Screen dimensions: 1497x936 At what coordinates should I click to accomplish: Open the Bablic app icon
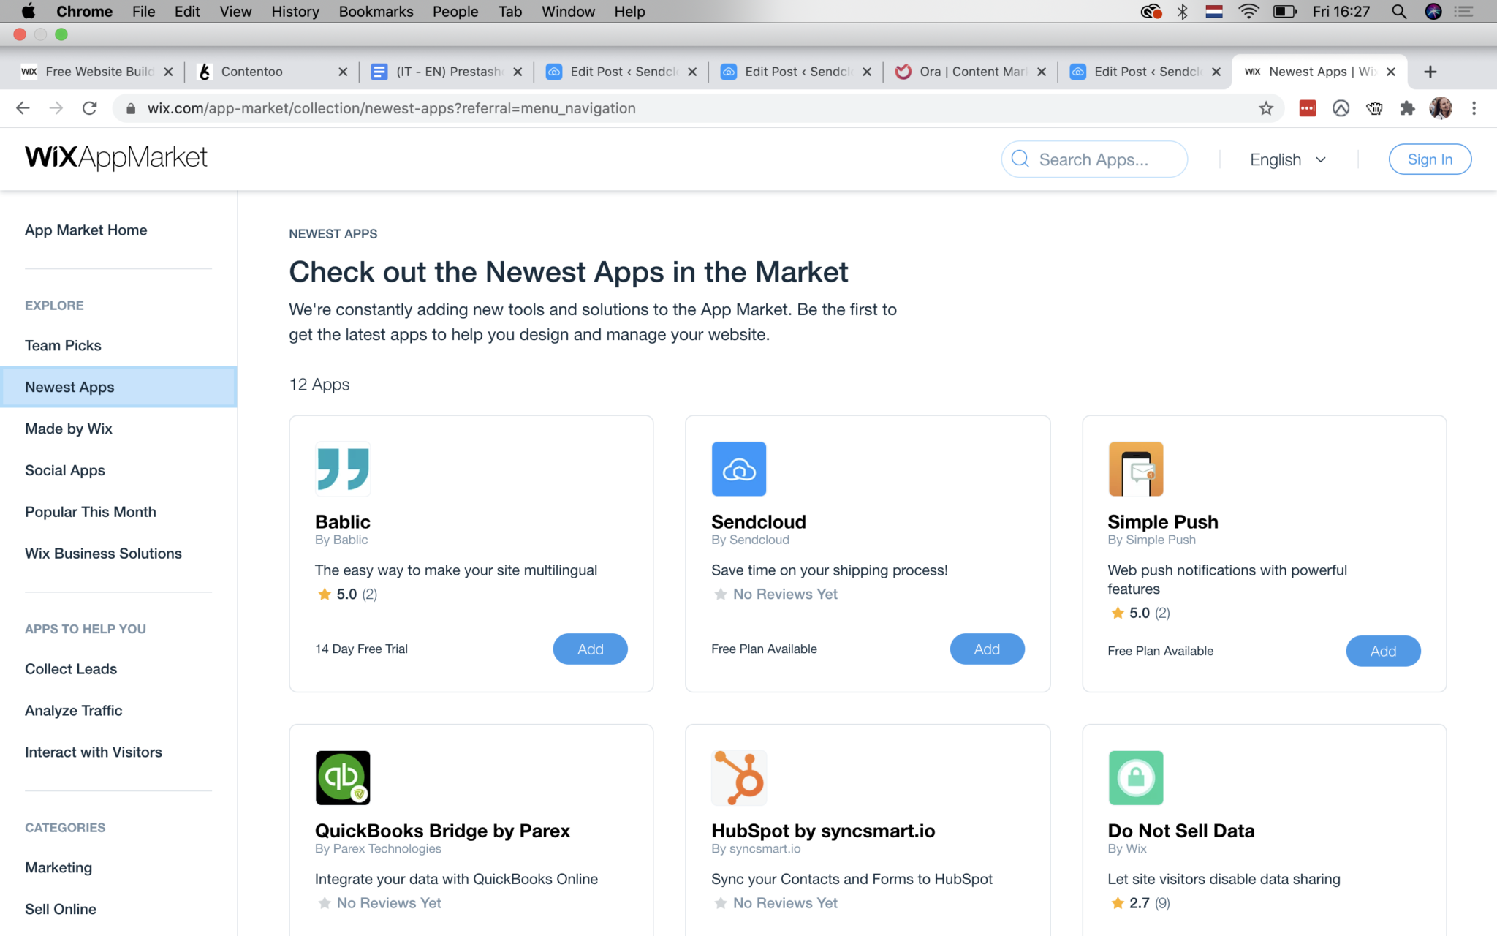pos(343,469)
